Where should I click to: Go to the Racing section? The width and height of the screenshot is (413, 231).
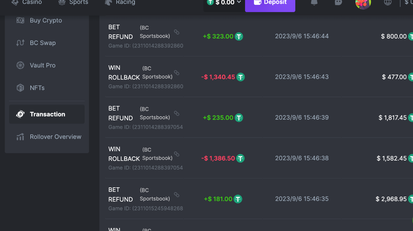(x=120, y=2)
